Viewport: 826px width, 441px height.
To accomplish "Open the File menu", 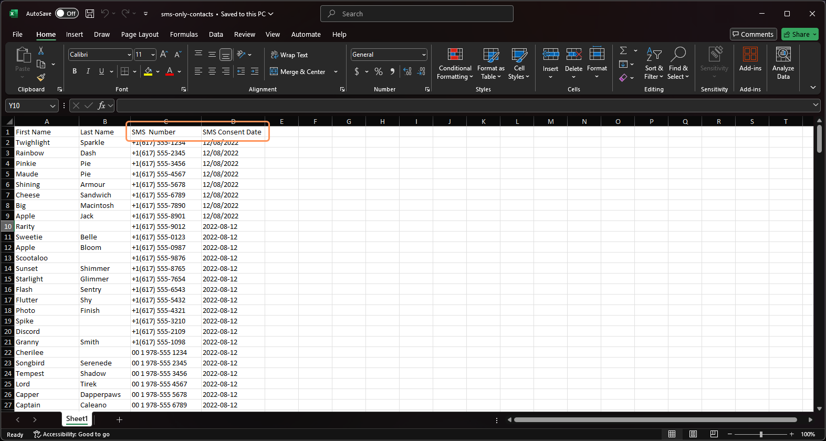I will click(17, 34).
